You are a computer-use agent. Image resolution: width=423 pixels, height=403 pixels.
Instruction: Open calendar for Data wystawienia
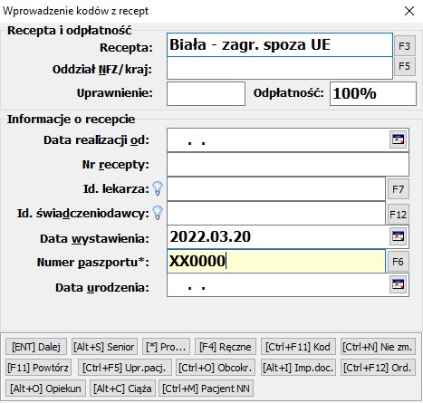[398, 236]
